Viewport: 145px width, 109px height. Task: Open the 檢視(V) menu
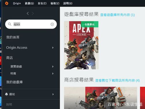tap(55, 3)
